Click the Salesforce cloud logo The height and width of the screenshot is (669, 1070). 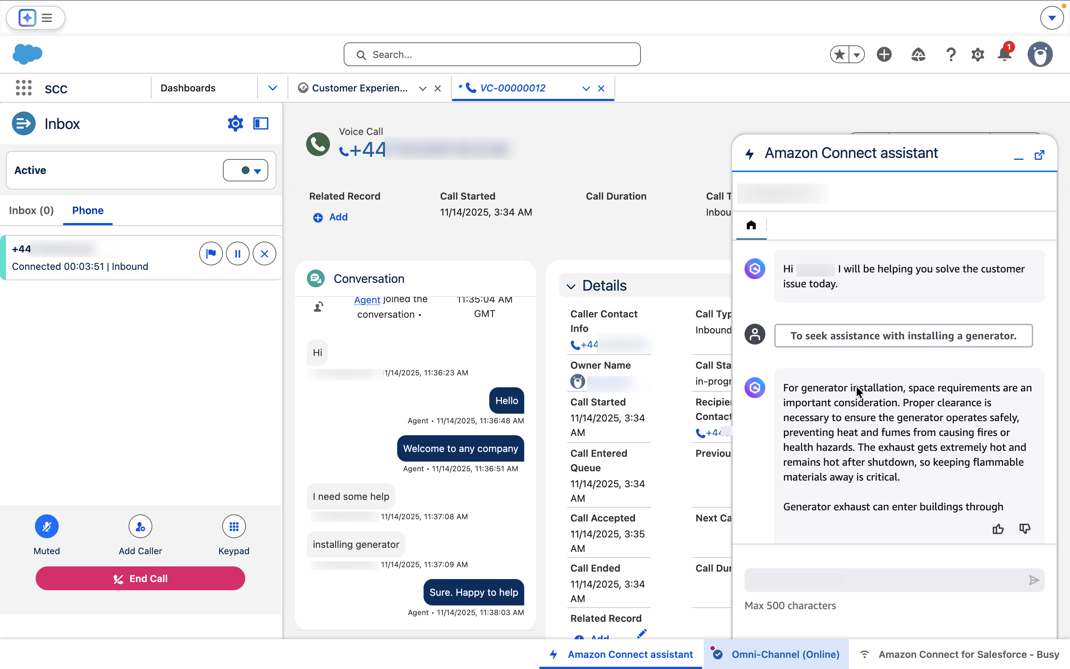[27, 54]
